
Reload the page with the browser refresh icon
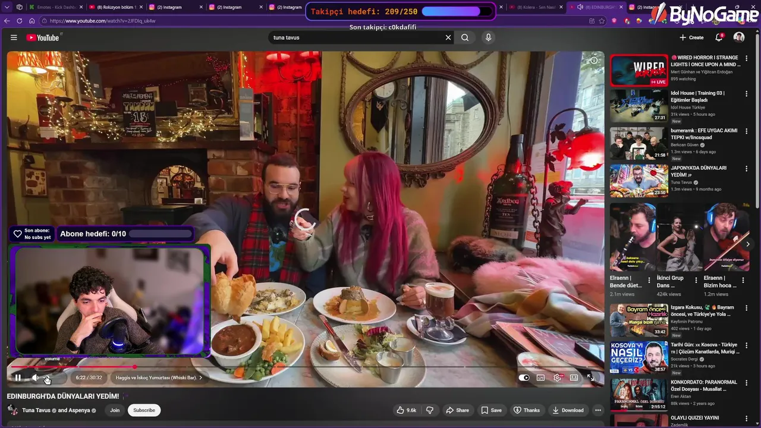coord(19,21)
